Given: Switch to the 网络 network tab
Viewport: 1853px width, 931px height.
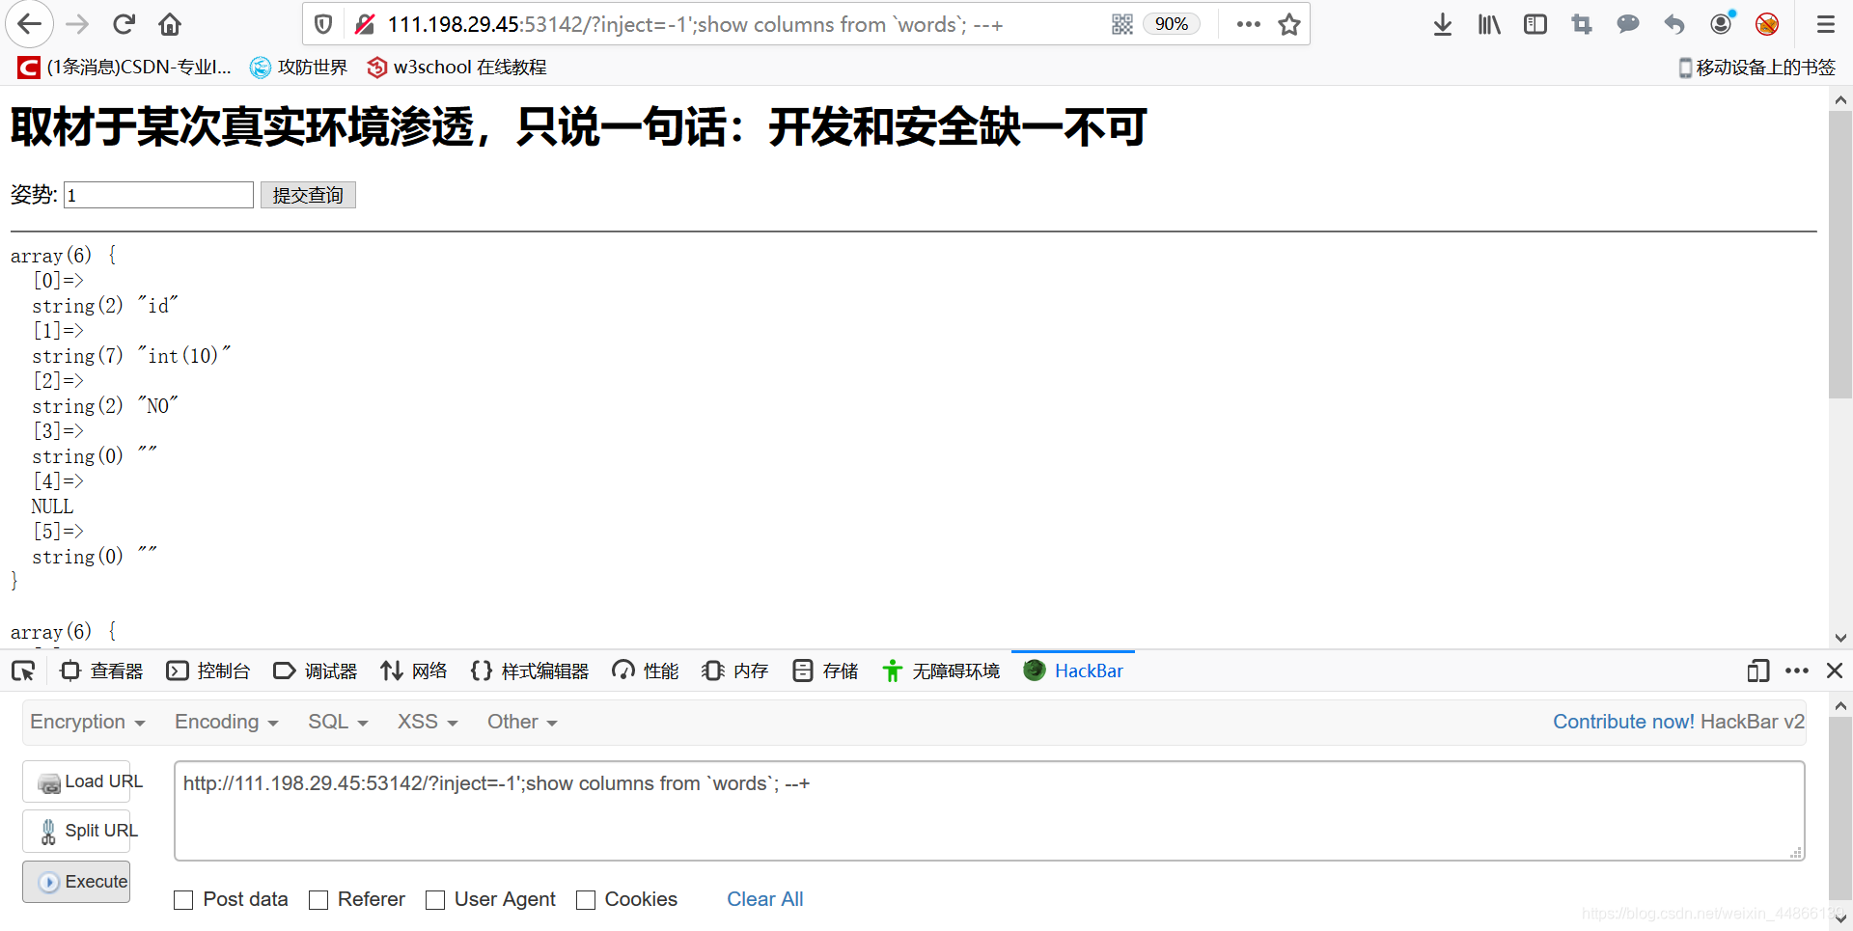Looking at the screenshot, I should [414, 671].
